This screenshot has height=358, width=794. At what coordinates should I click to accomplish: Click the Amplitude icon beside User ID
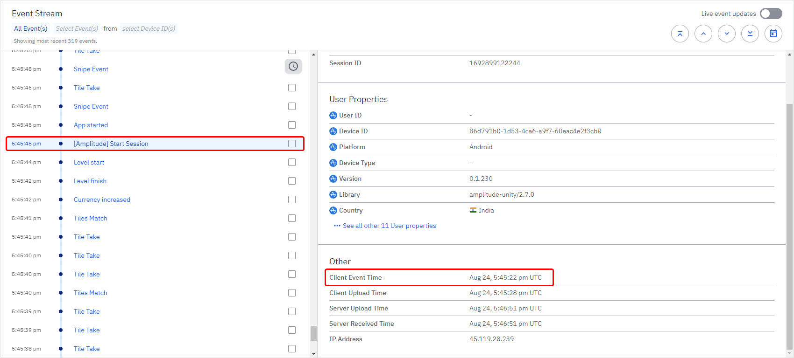click(333, 115)
